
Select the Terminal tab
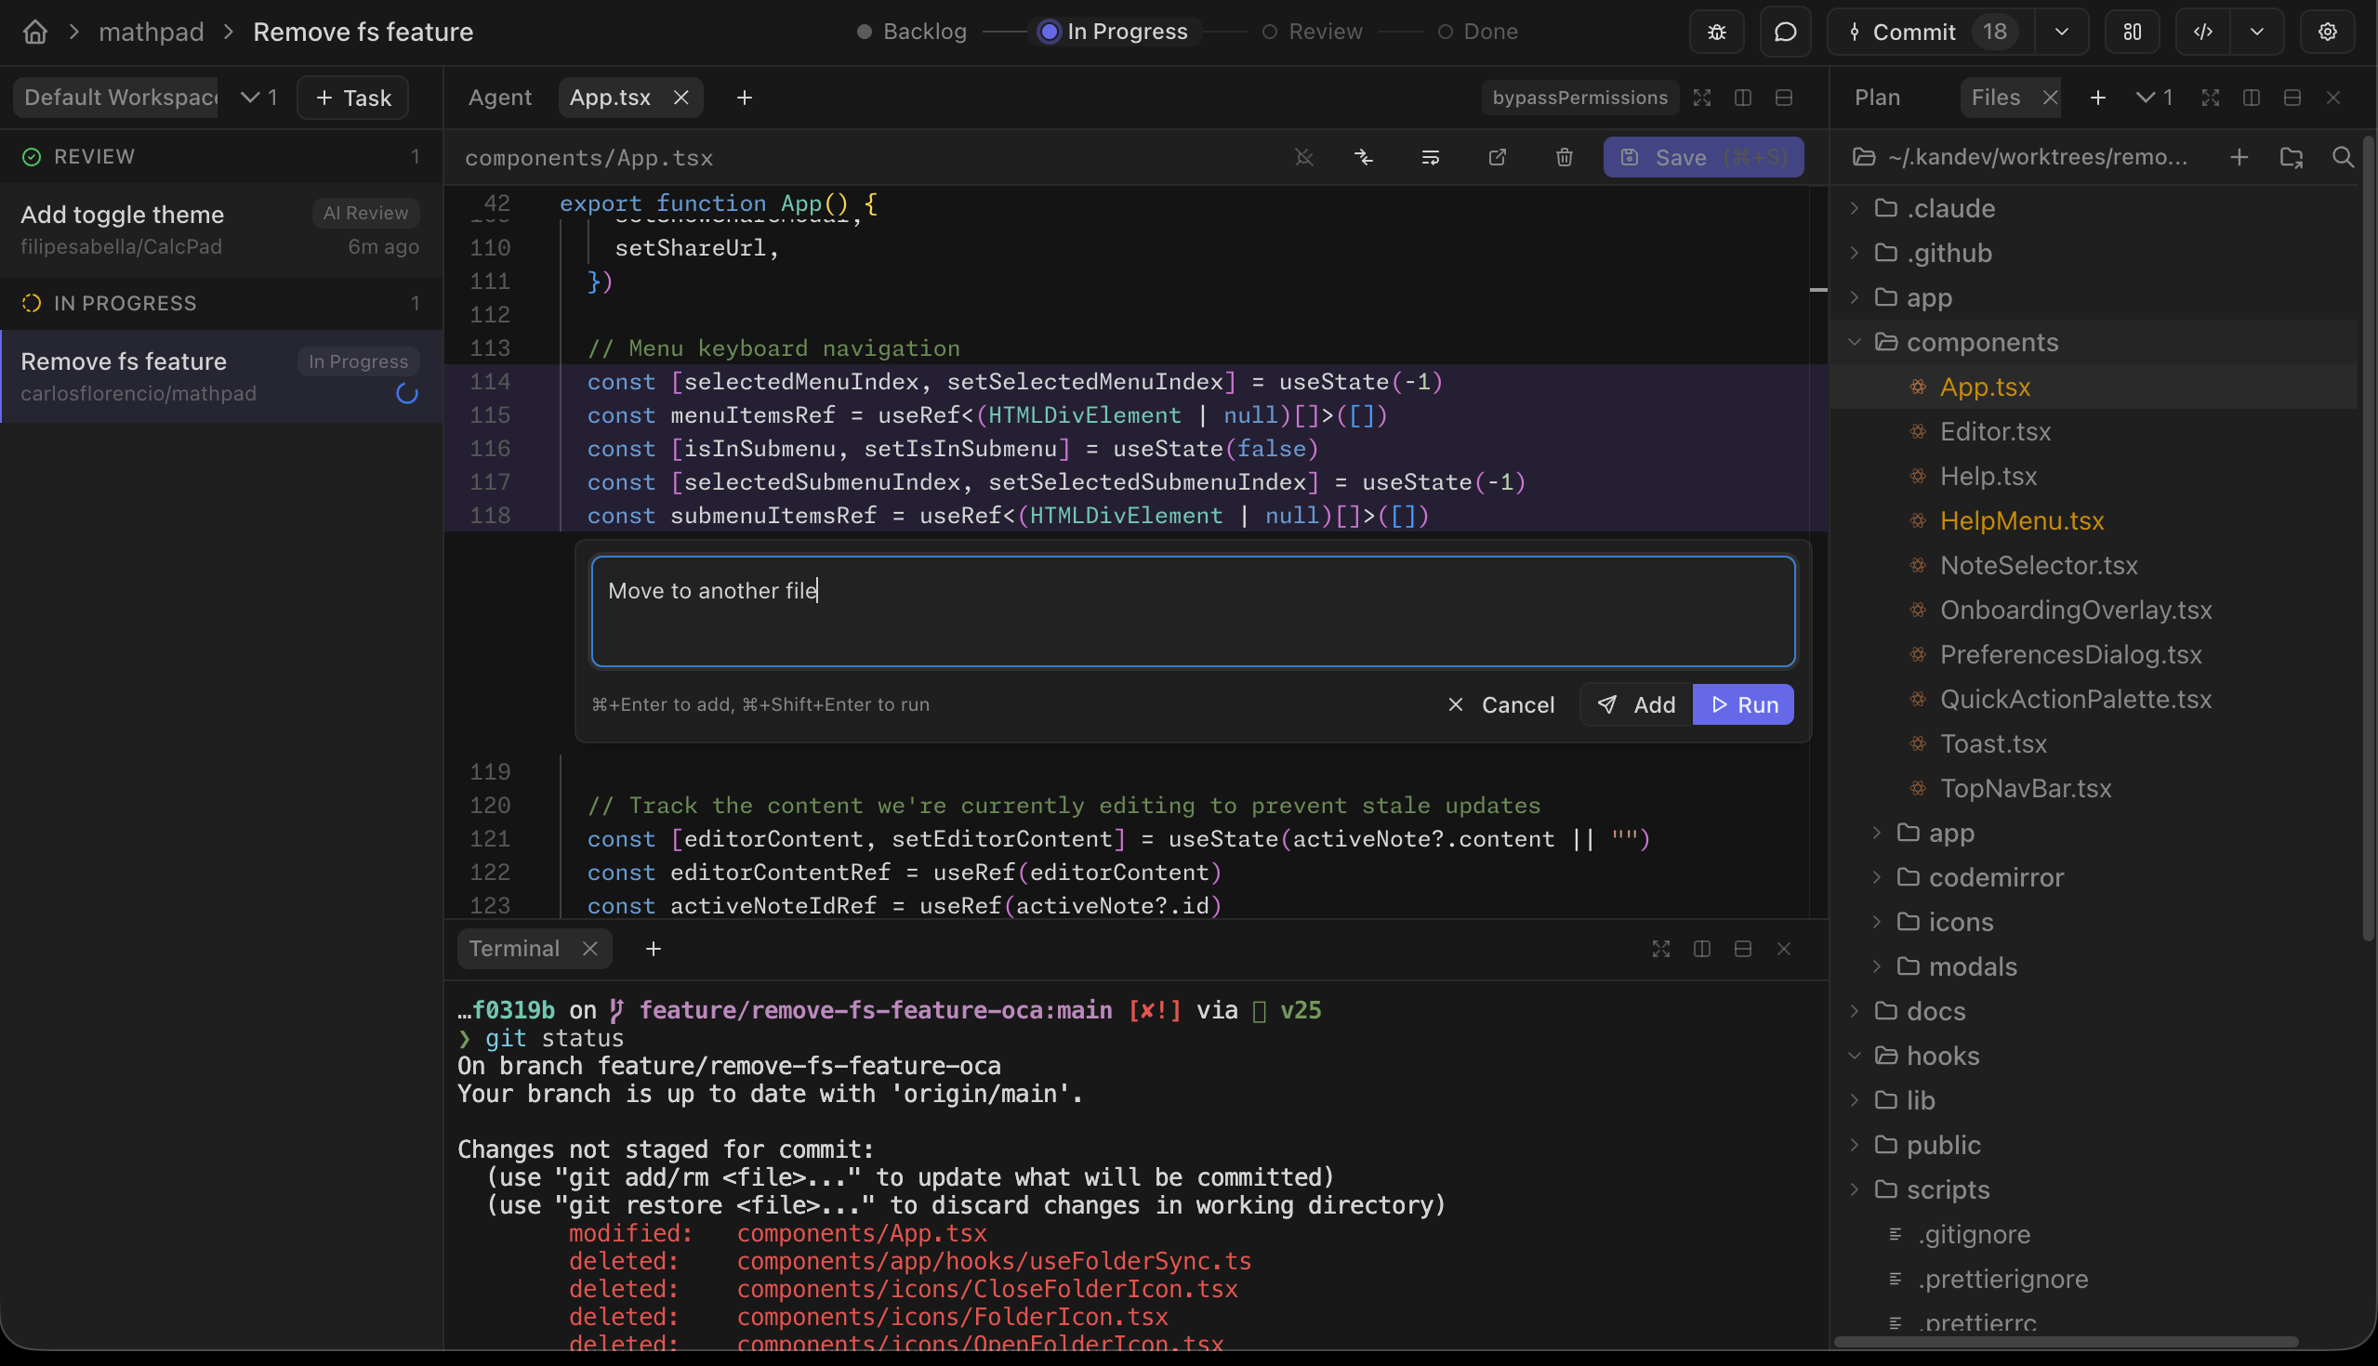pos(514,949)
